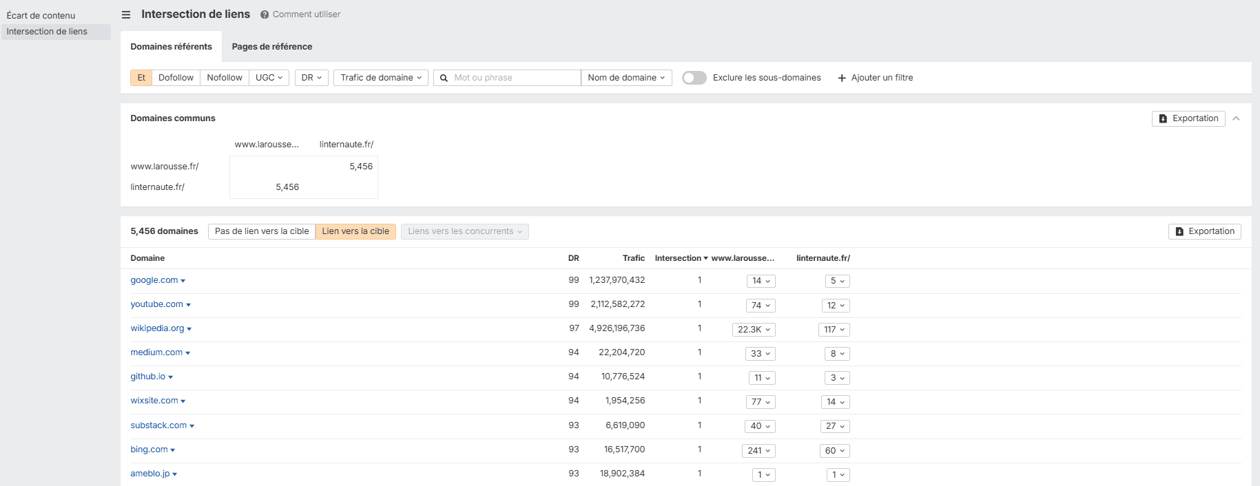Toggle Exclure les sous-domaines switch
Image resolution: width=1260 pixels, height=486 pixels.
click(694, 78)
